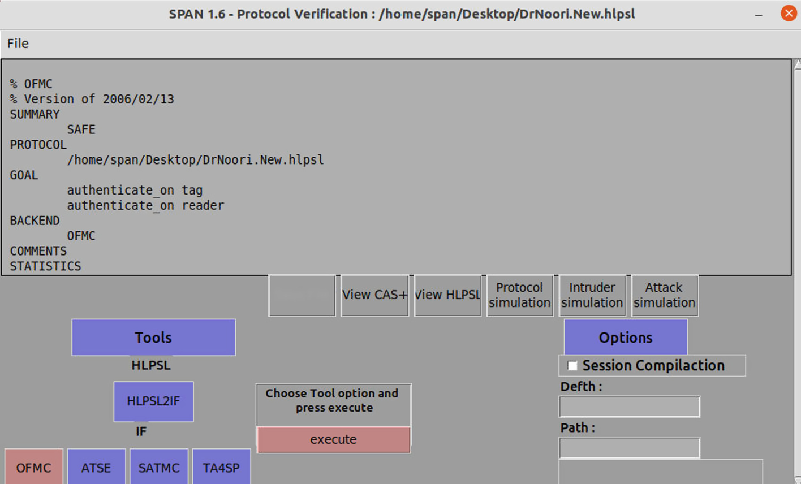The image size is (801, 484).
Task: Select the HLPSL2IF translator button
Action: tap(153, 401)
